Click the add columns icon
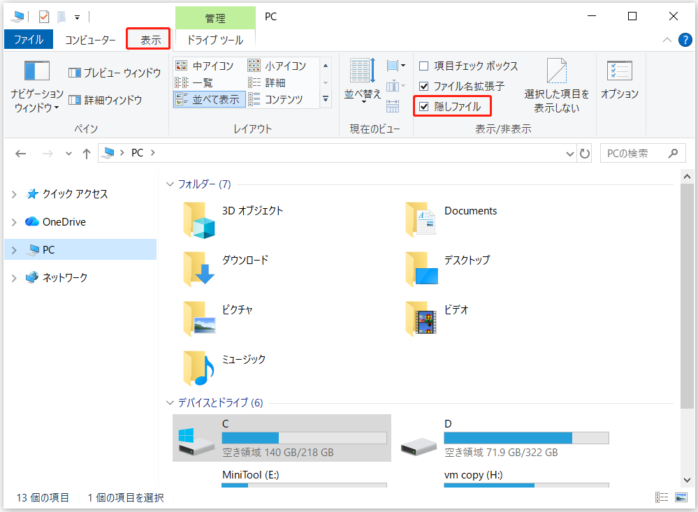Screen dimensions: 698x512 [395, 86]
